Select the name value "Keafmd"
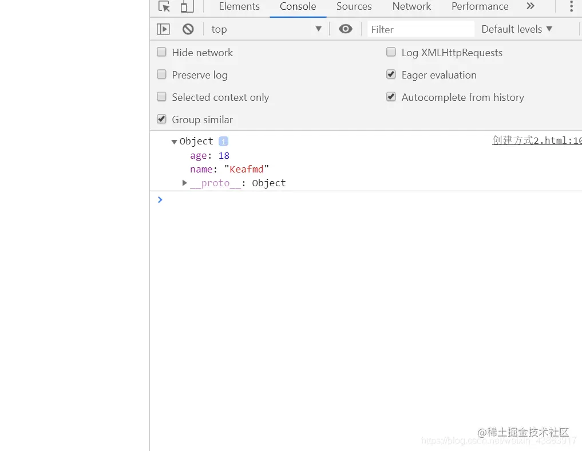Viewport: 582px width, 451px height. point(247,169)
